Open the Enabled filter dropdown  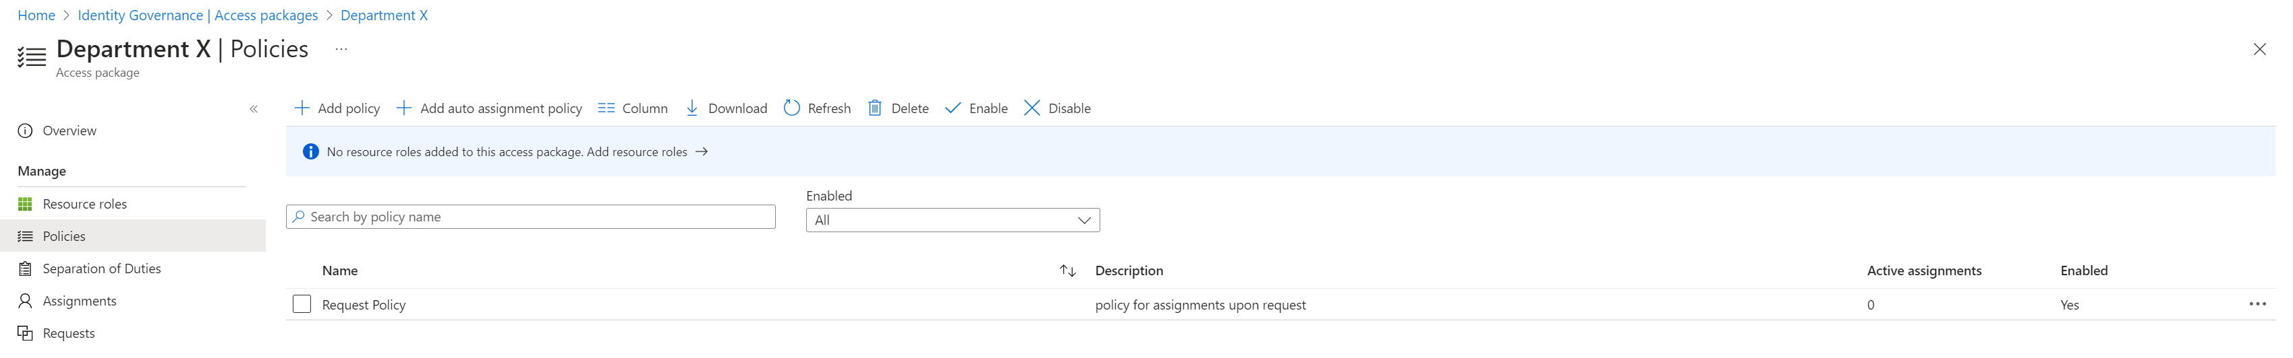click(x=952, y=220)
